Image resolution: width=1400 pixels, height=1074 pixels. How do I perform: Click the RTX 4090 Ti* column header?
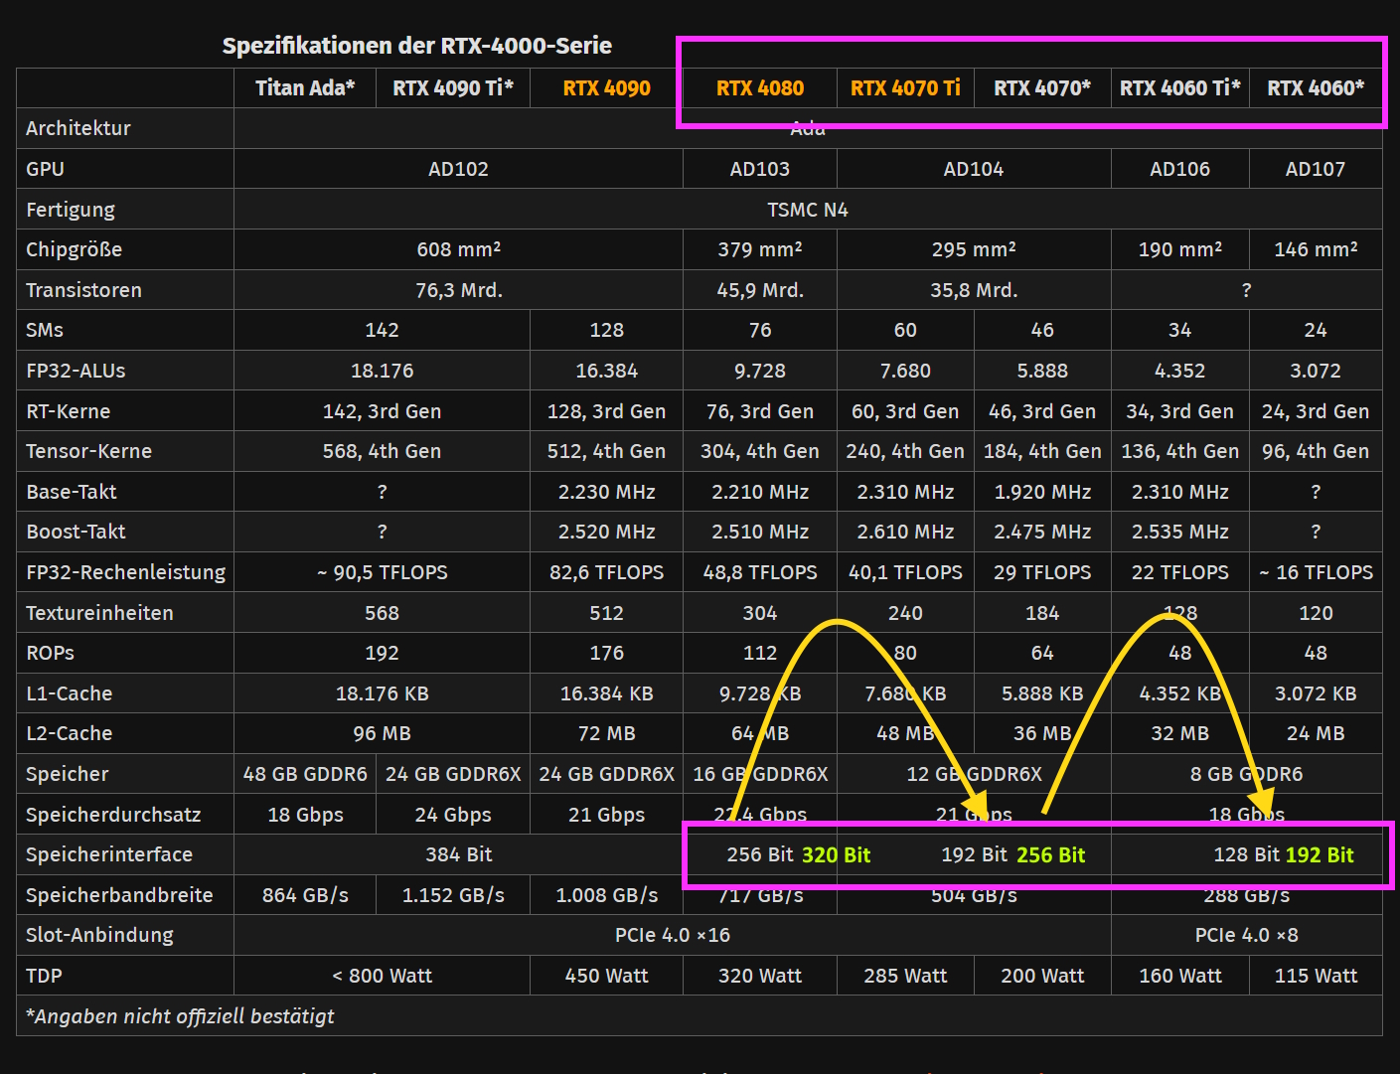(x=453, y=87)
